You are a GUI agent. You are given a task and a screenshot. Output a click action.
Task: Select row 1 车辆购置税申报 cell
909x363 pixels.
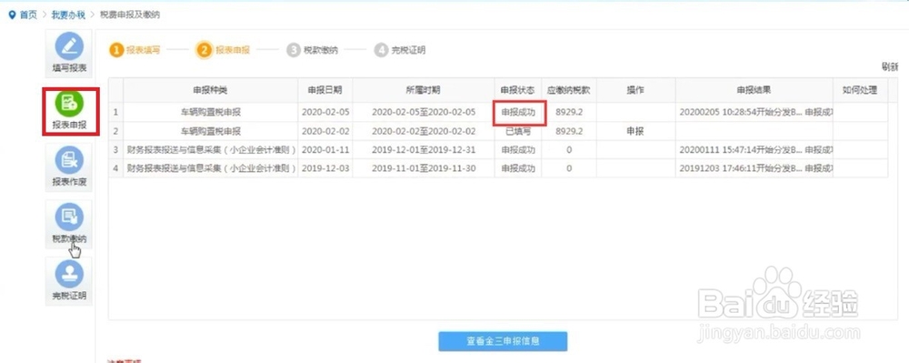(211, 113)
